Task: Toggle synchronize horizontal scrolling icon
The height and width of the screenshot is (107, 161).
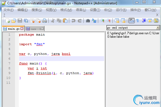Action: [x=123, y=21]
